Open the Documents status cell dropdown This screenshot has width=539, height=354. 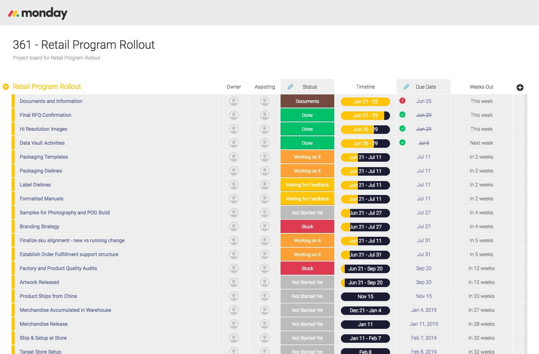pos(307,101)
